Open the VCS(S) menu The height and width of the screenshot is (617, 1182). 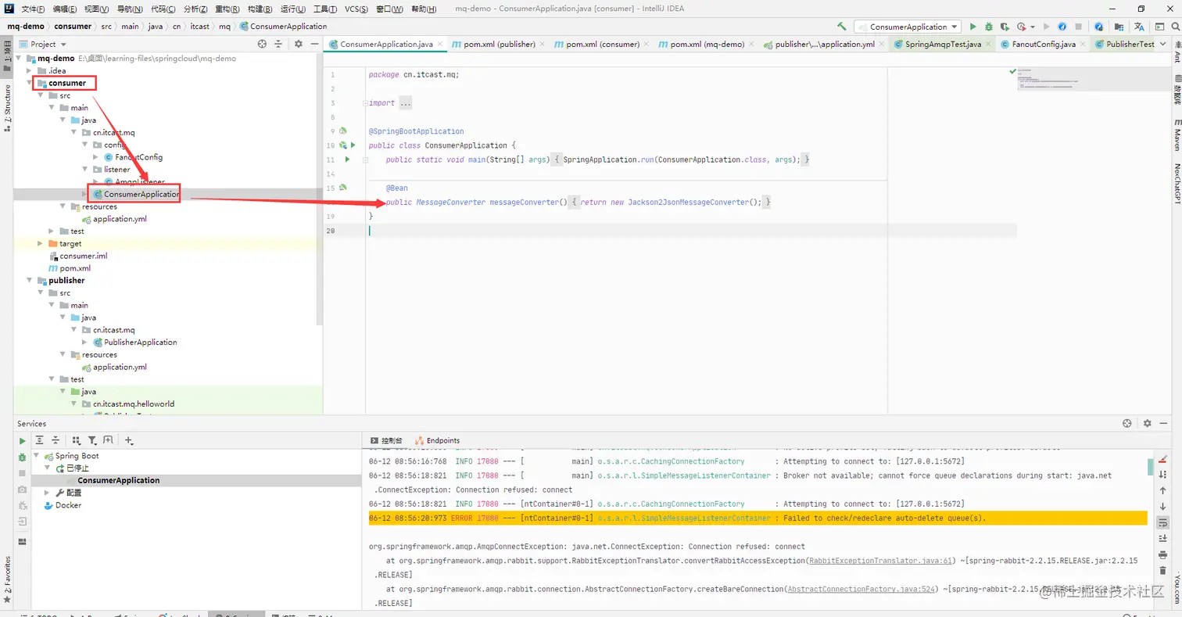(x=356, y=9)
